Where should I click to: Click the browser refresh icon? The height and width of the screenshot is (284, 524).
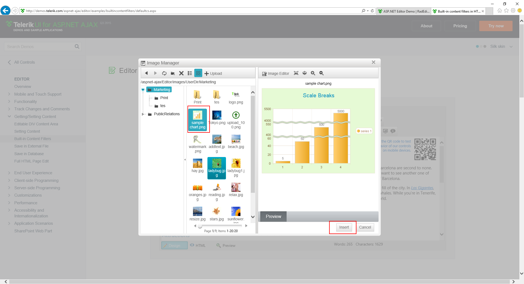(372, 11)
